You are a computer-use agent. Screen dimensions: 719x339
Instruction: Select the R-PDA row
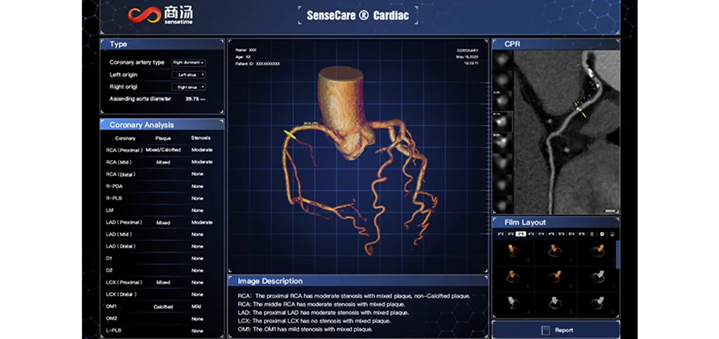pos(162,187)
